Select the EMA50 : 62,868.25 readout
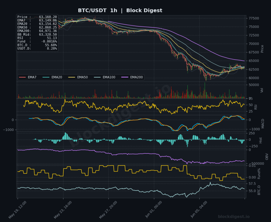This screenshot has height=222, width=271. coord(37,28)
